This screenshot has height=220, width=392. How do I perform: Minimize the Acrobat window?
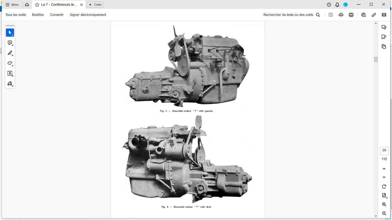click(359, 5)
